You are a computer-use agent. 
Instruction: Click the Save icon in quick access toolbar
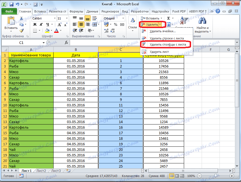(x=11, y=4)
